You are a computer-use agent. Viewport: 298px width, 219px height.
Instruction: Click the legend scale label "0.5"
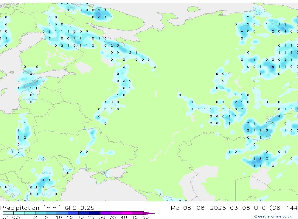point(16,217)
